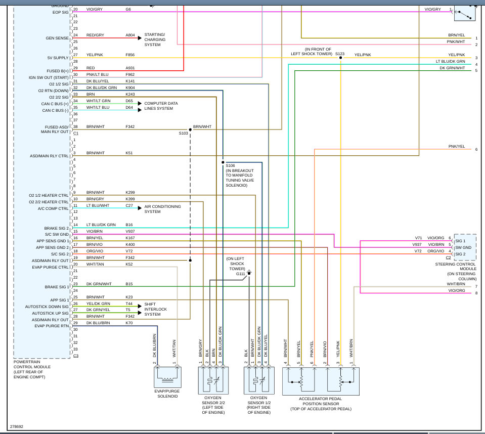Image resolution: width=485 pixels, height=434 pixels.
Task: Click the ASD/MAIN RLY CTRL label
Action: tap(49, 156)
